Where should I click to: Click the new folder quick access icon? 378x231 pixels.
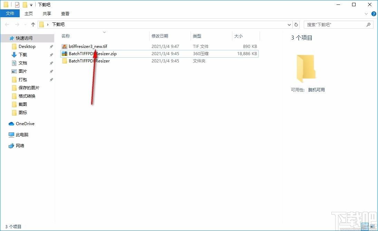(25, 4)
